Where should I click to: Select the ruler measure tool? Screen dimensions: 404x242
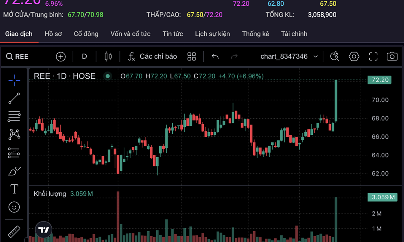(14, 231)
